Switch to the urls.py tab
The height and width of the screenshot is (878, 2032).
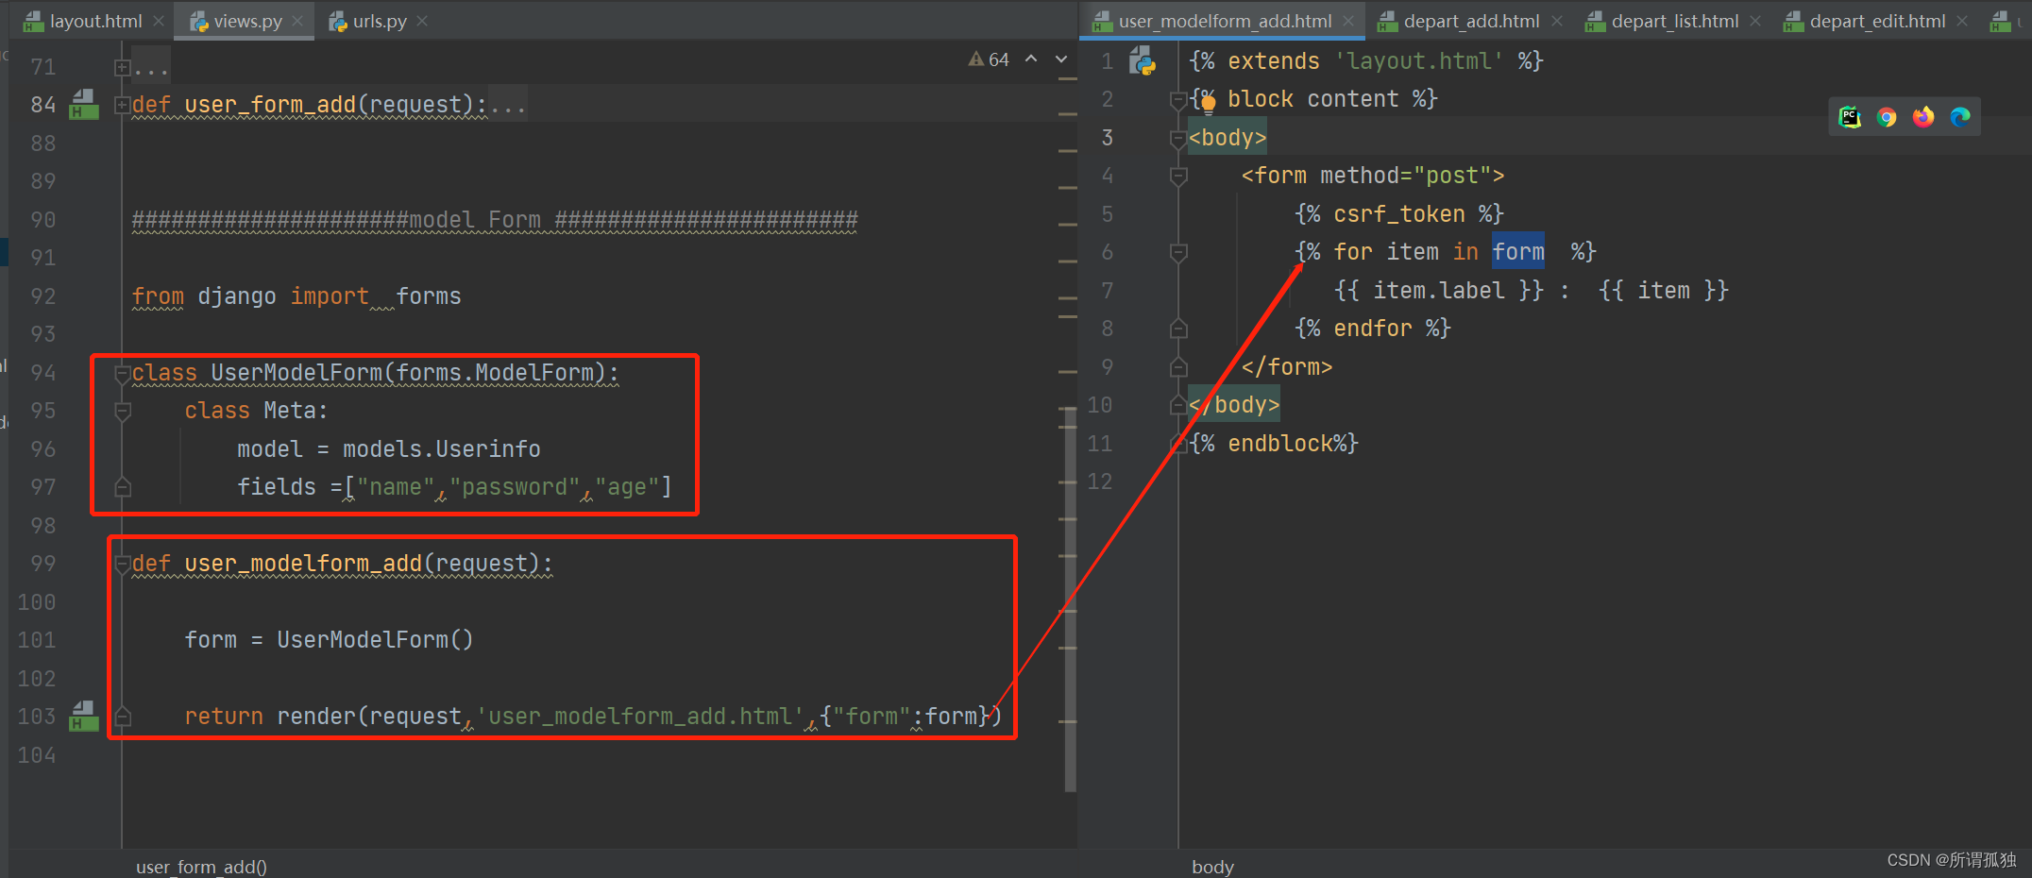pyautogui.click(x=380, y=21)
